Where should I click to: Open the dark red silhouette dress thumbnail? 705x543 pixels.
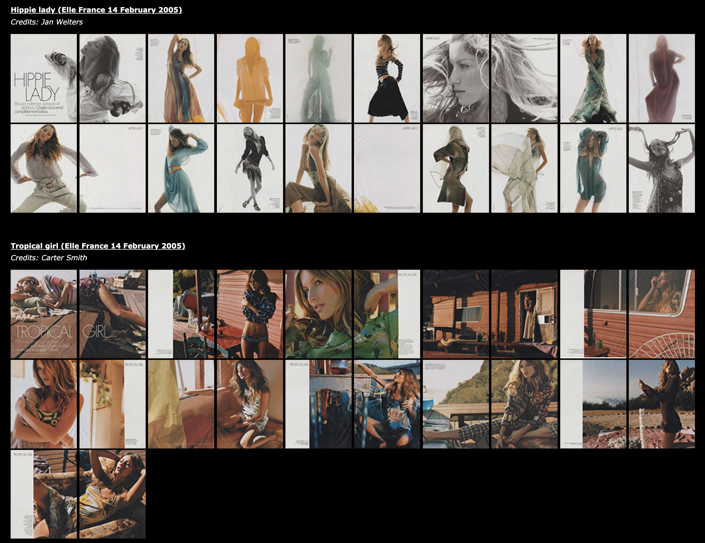pyautogui.click(x=662, y=78)
